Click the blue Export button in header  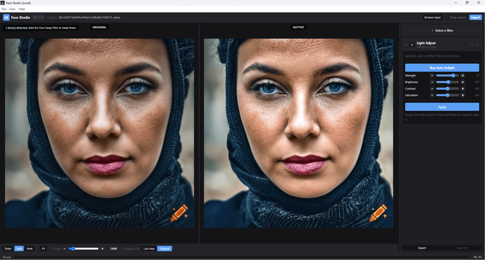point(475,17)
